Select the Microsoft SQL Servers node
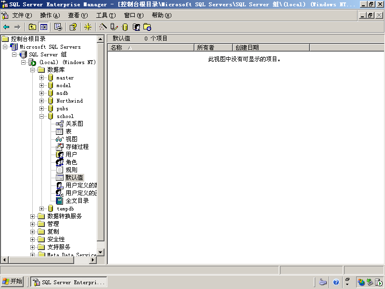 click(50, 47)
